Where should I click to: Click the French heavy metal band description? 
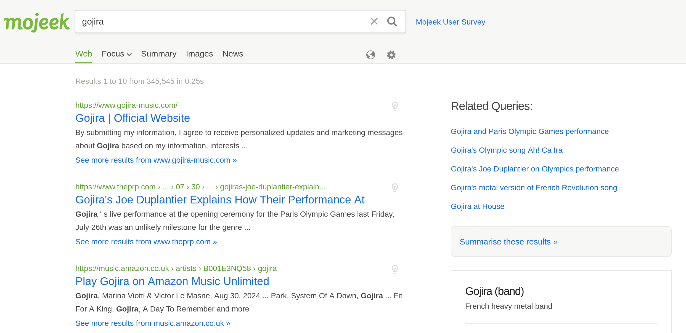pyautogui.click(x=508, y=306)
